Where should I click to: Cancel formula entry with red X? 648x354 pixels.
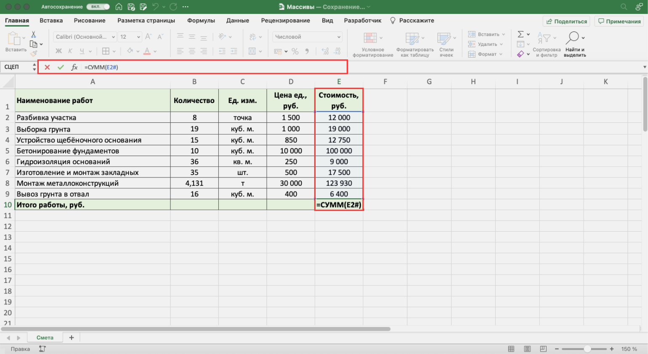pos(47,67)
